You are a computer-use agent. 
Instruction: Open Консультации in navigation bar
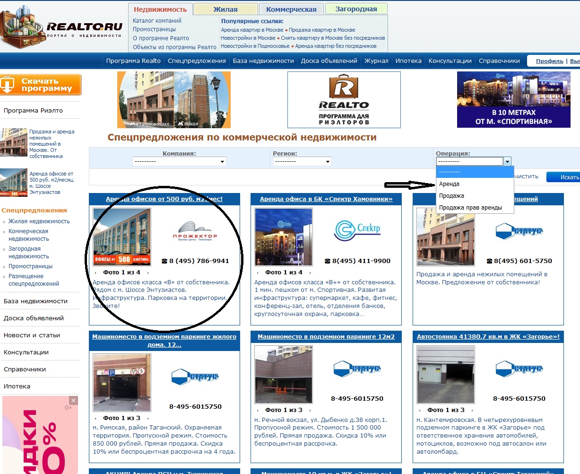[x=450, y=61]
